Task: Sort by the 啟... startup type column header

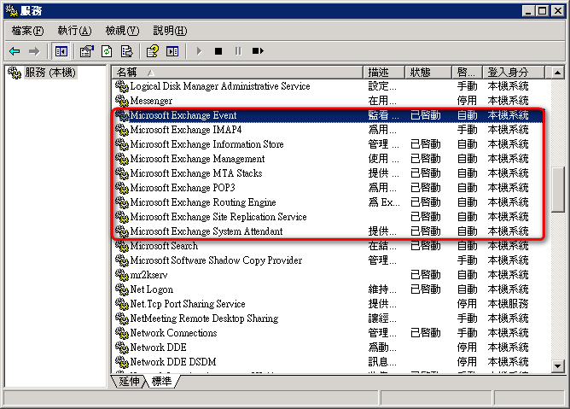Action: tap(467, 73)
